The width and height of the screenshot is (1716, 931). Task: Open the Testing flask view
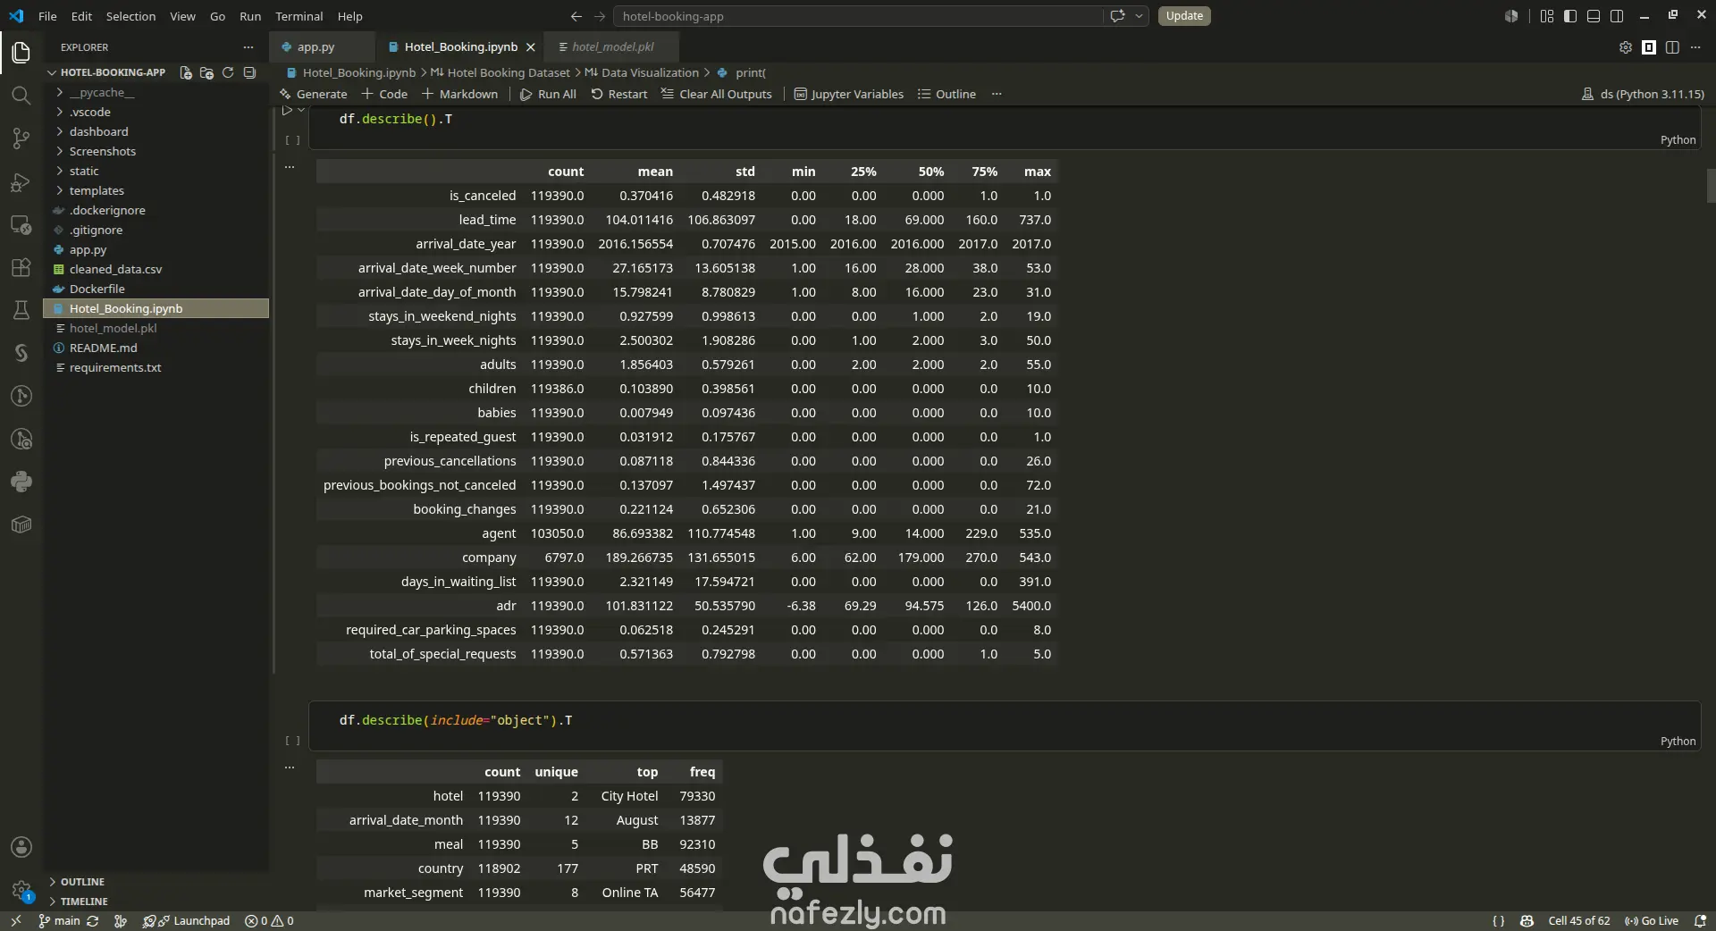click(x=21, y=310)
